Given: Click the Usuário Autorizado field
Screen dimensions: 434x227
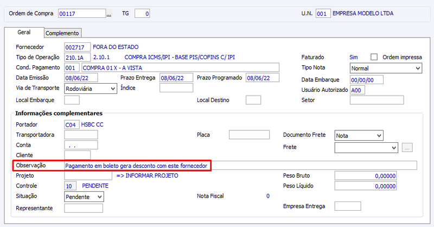Looking at the screenshot, I should click(358, 90).
